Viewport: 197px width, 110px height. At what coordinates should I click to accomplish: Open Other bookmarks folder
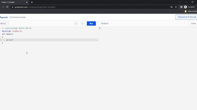pyautogui.click(x=191, y=11)
